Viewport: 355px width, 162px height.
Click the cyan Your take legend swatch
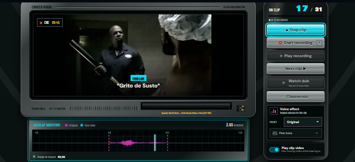coord(82,125)
